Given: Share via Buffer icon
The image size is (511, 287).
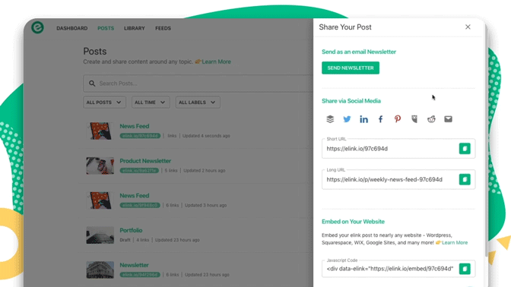Looking at the screenshot, I should 330,119.
